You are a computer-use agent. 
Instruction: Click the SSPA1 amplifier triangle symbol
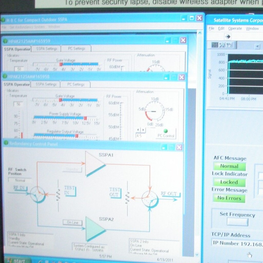(94, 164)
